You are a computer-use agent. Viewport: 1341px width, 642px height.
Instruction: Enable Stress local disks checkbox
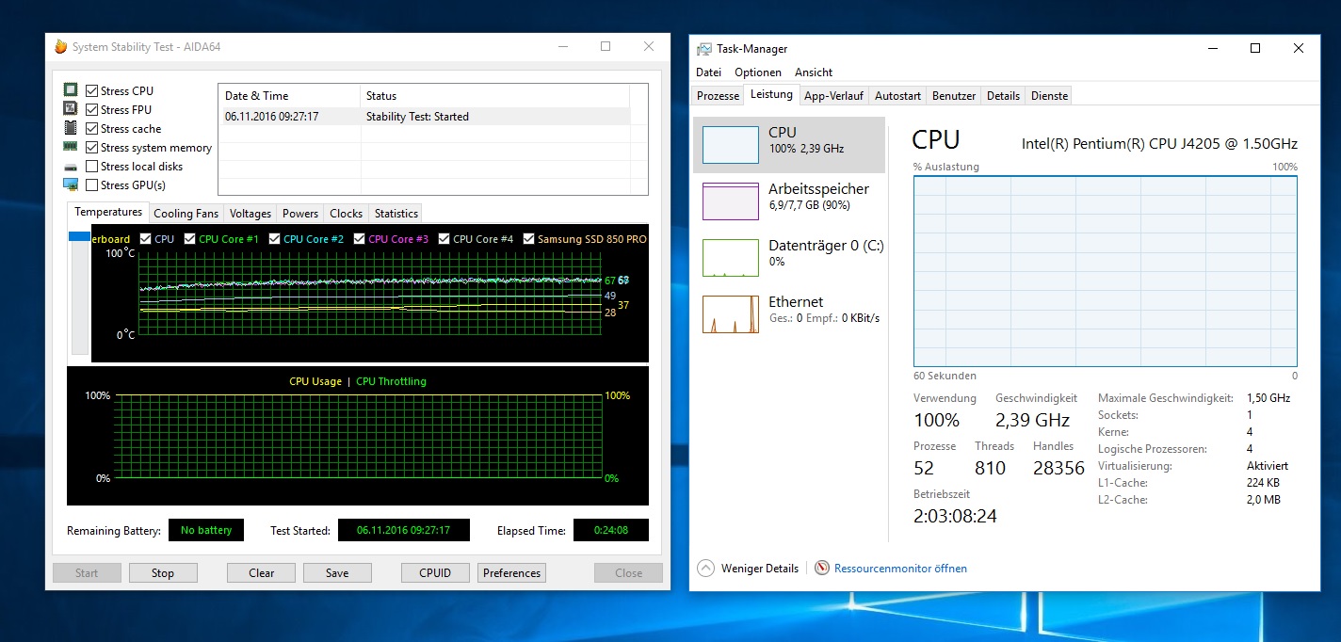91,167
